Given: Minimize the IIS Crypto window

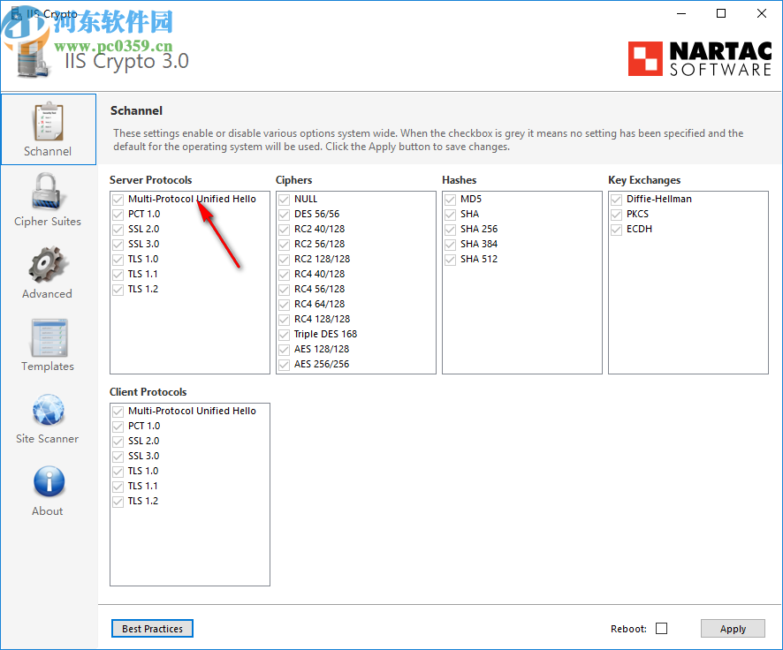Looking at the screenshot, I should [x=681, y=13].
